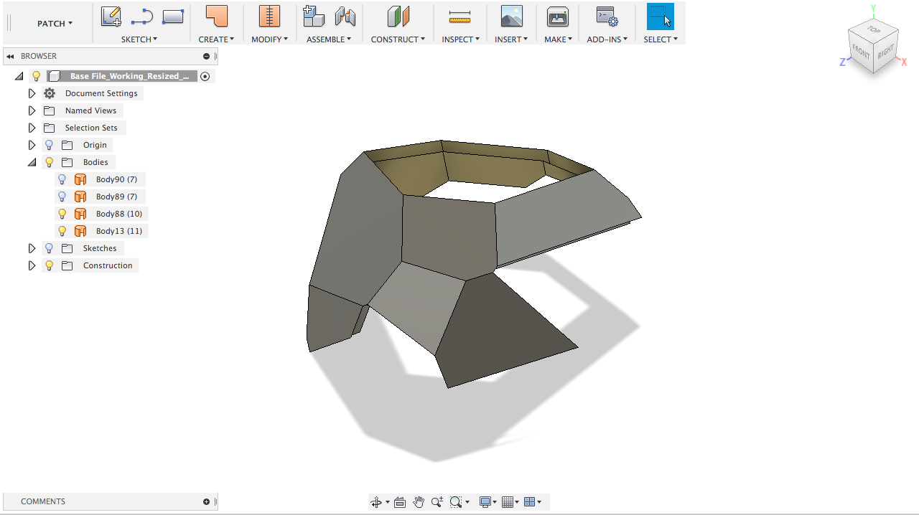Open the ADD-INS menu
This screenshot has height=515, width=919.
[x=607, y=39]
